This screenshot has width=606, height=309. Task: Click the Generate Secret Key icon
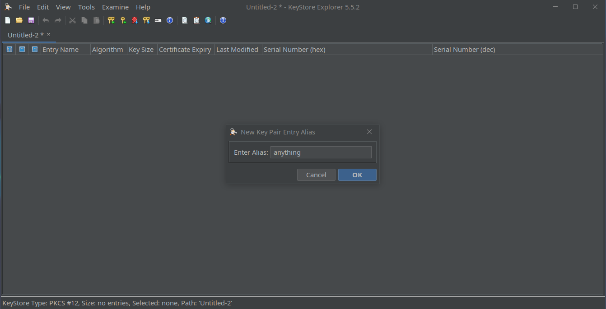(123, 20)
